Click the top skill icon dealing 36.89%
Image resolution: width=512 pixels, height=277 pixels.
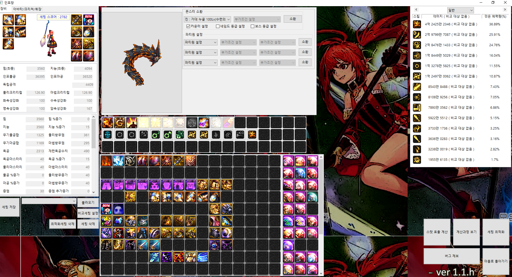point(417,24)
